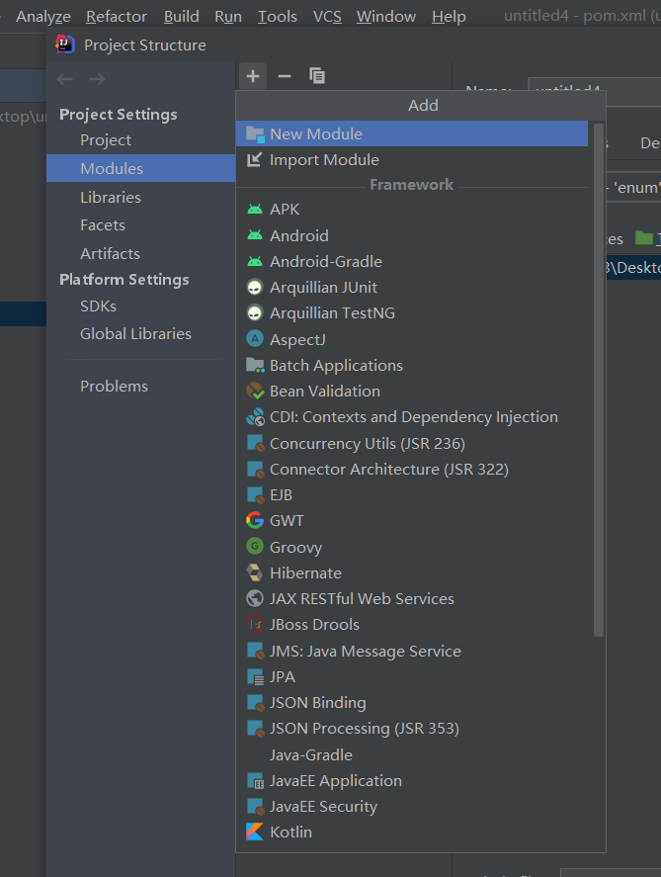Click the Copy module toolbar icon
This screenshot has height=877, width=661.
(x=317, y=76)
